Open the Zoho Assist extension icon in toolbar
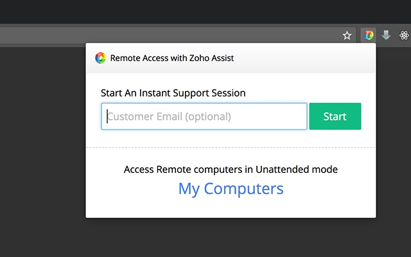 tap(369, 35)
